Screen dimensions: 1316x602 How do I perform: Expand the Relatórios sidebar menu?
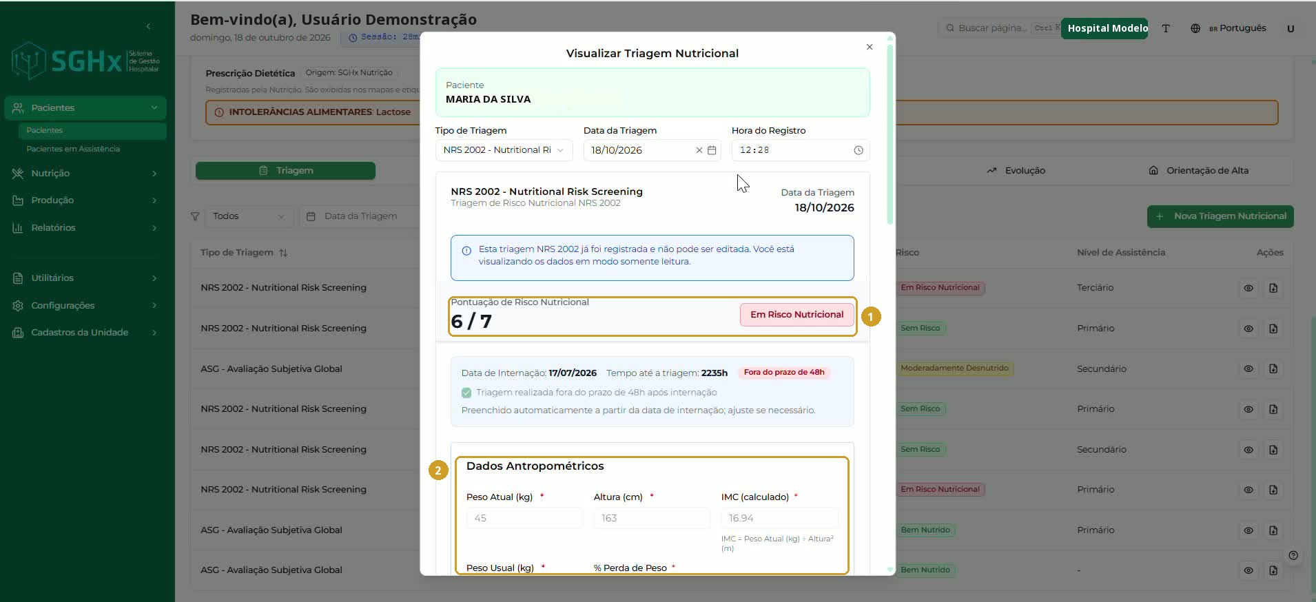click(85, 228)
